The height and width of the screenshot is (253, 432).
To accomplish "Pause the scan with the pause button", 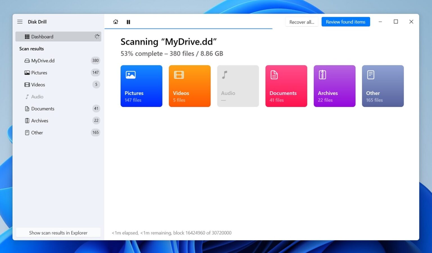I will [129, 22].
